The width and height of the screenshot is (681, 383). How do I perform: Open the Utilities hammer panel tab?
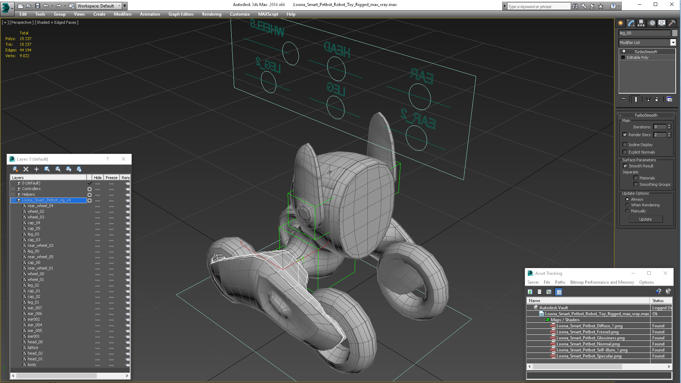click(x=672, y=23)
